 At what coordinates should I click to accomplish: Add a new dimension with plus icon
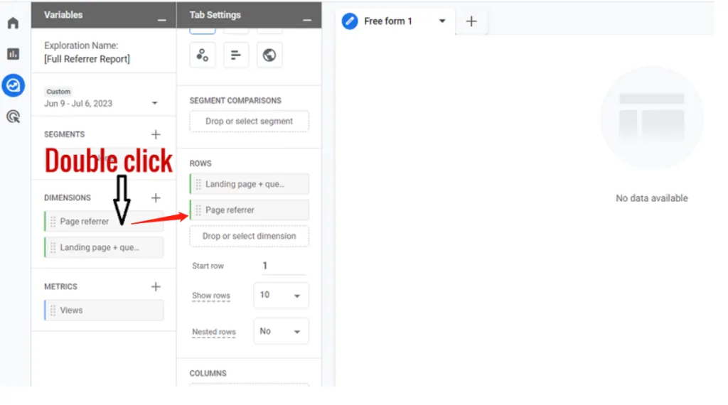click(x=156, y=198)
